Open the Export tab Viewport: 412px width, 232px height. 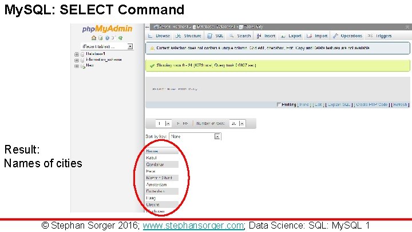click(x=291, y=36)
